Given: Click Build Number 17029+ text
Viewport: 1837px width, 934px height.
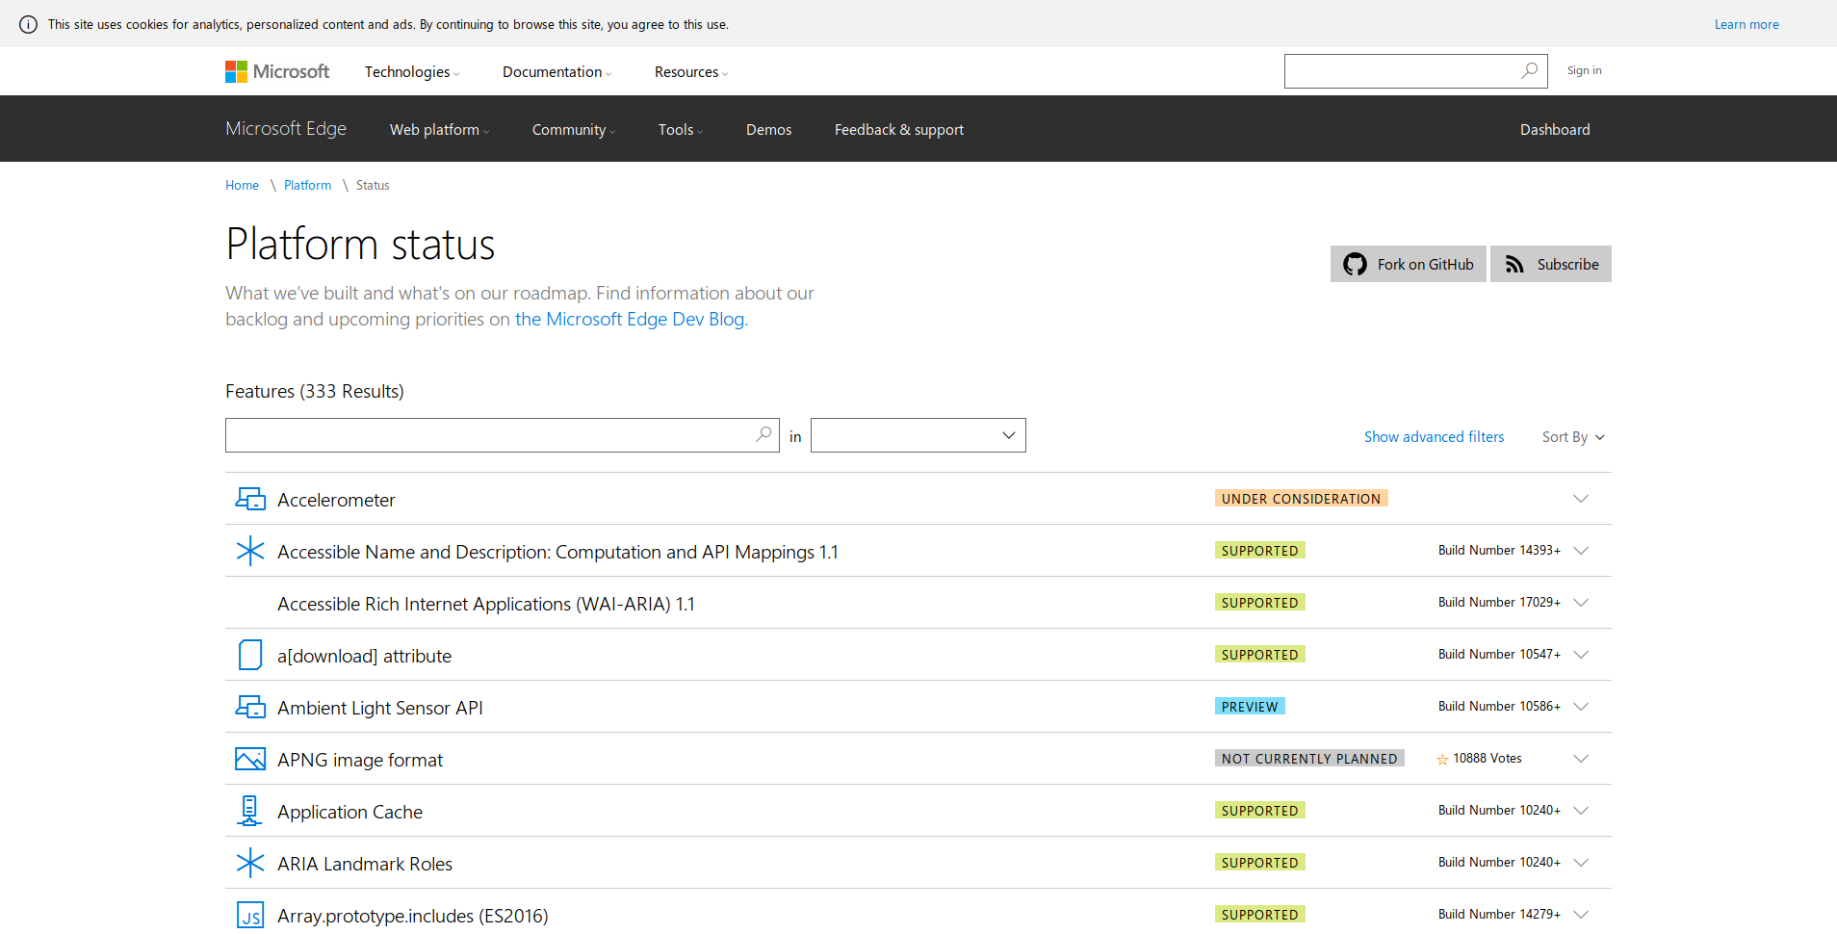Looking at the screenshot, I should 1499,603.
